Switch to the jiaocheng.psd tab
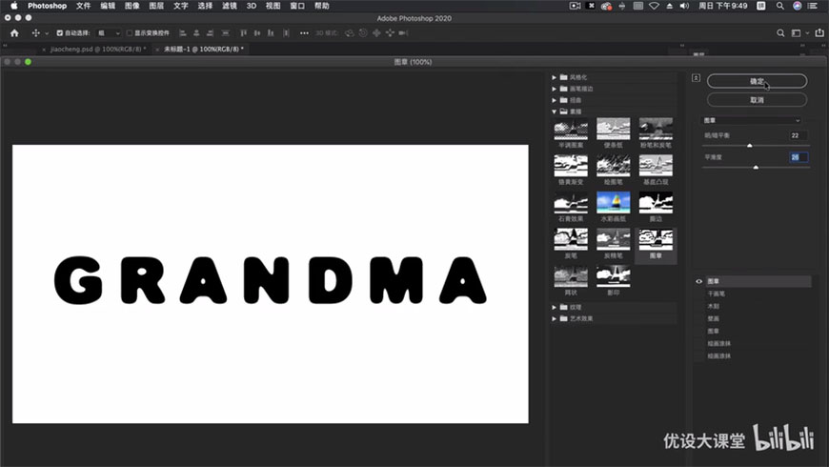The image size is (829, 467). click(97, 49)
